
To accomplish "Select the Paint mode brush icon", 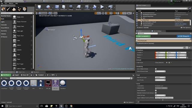I will click(8, 9).
